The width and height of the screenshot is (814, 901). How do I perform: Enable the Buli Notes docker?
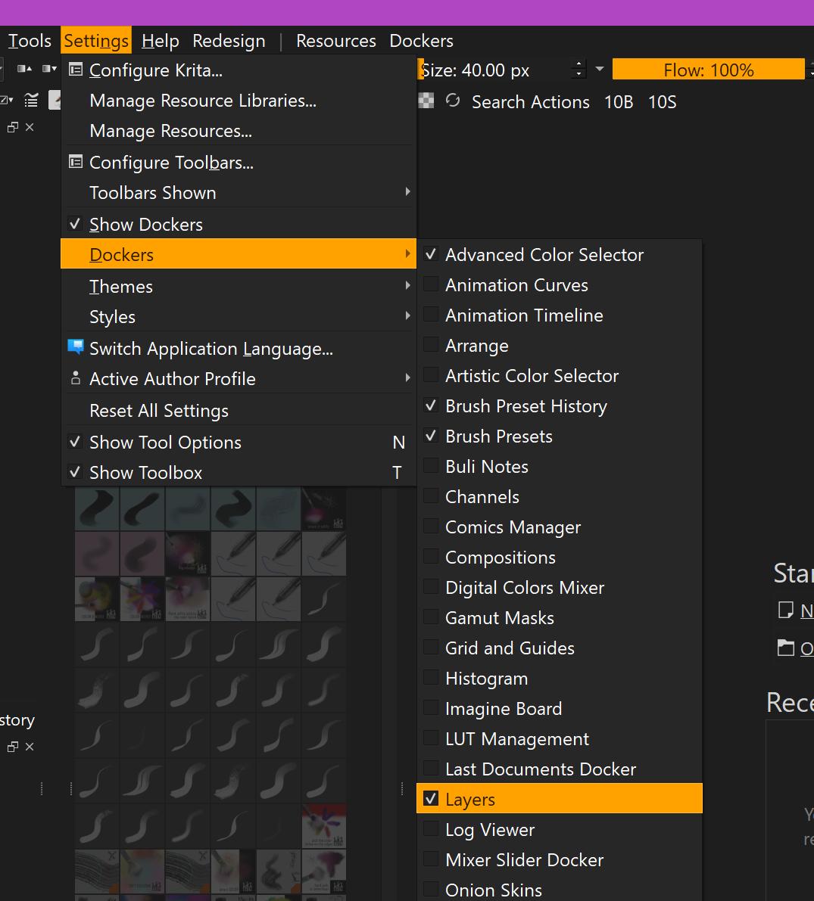coord(559,467)
